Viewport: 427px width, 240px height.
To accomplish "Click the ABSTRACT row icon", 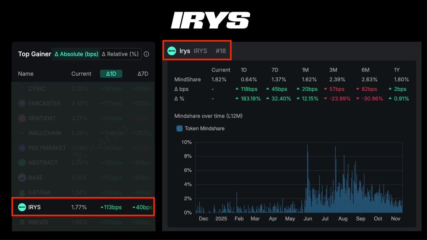I will click(22, 162).
